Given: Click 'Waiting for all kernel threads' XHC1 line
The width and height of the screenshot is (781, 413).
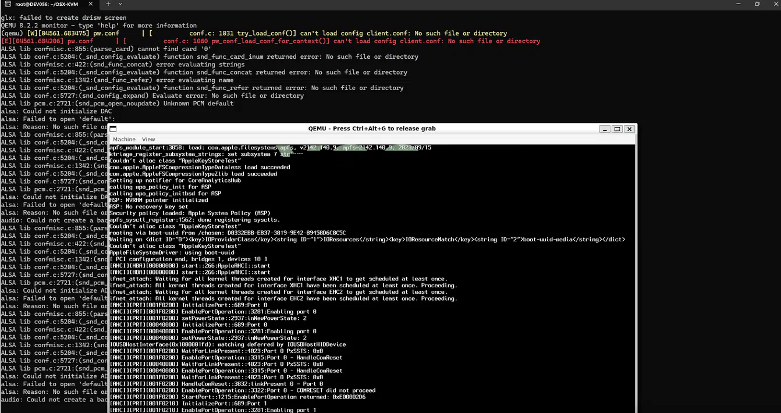Looking at the screenshot, I should tap(279, 279).
